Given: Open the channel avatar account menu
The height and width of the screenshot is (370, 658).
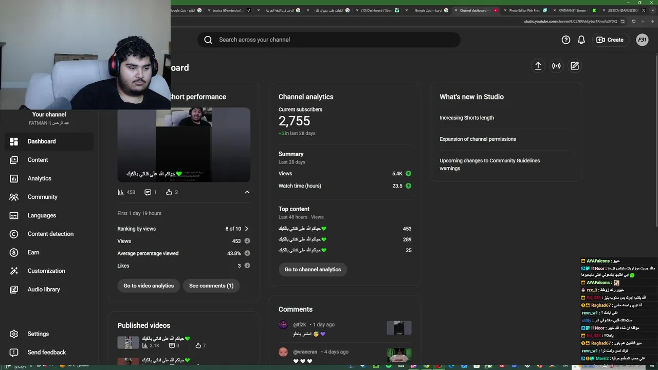Looking at the screenshot, I should click(642, 40).
